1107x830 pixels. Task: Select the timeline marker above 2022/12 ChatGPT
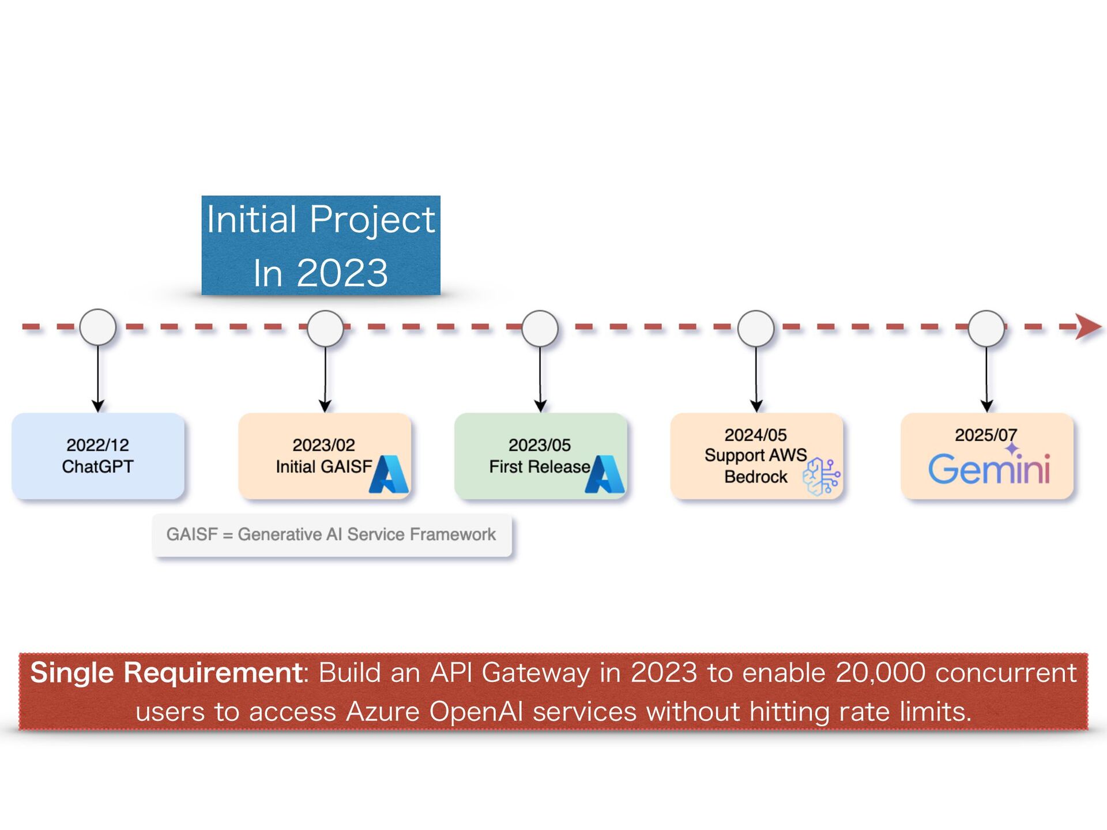point(98,327)
